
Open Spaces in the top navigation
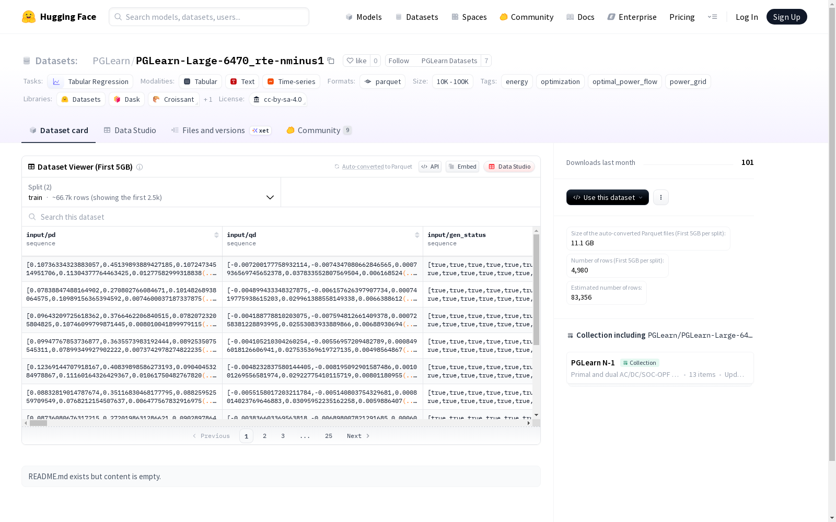point(469,17)
